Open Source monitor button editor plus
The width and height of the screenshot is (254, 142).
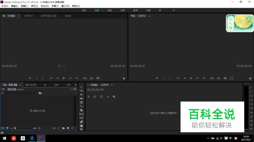(124, 79)
